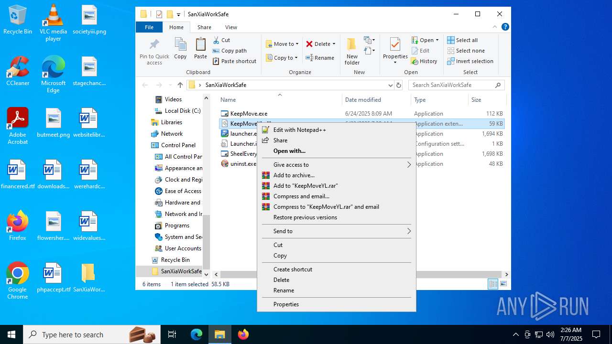This screenshot has width=612, height=344.
Task: Choose Compress and email... entry
Action: point(301,196)
